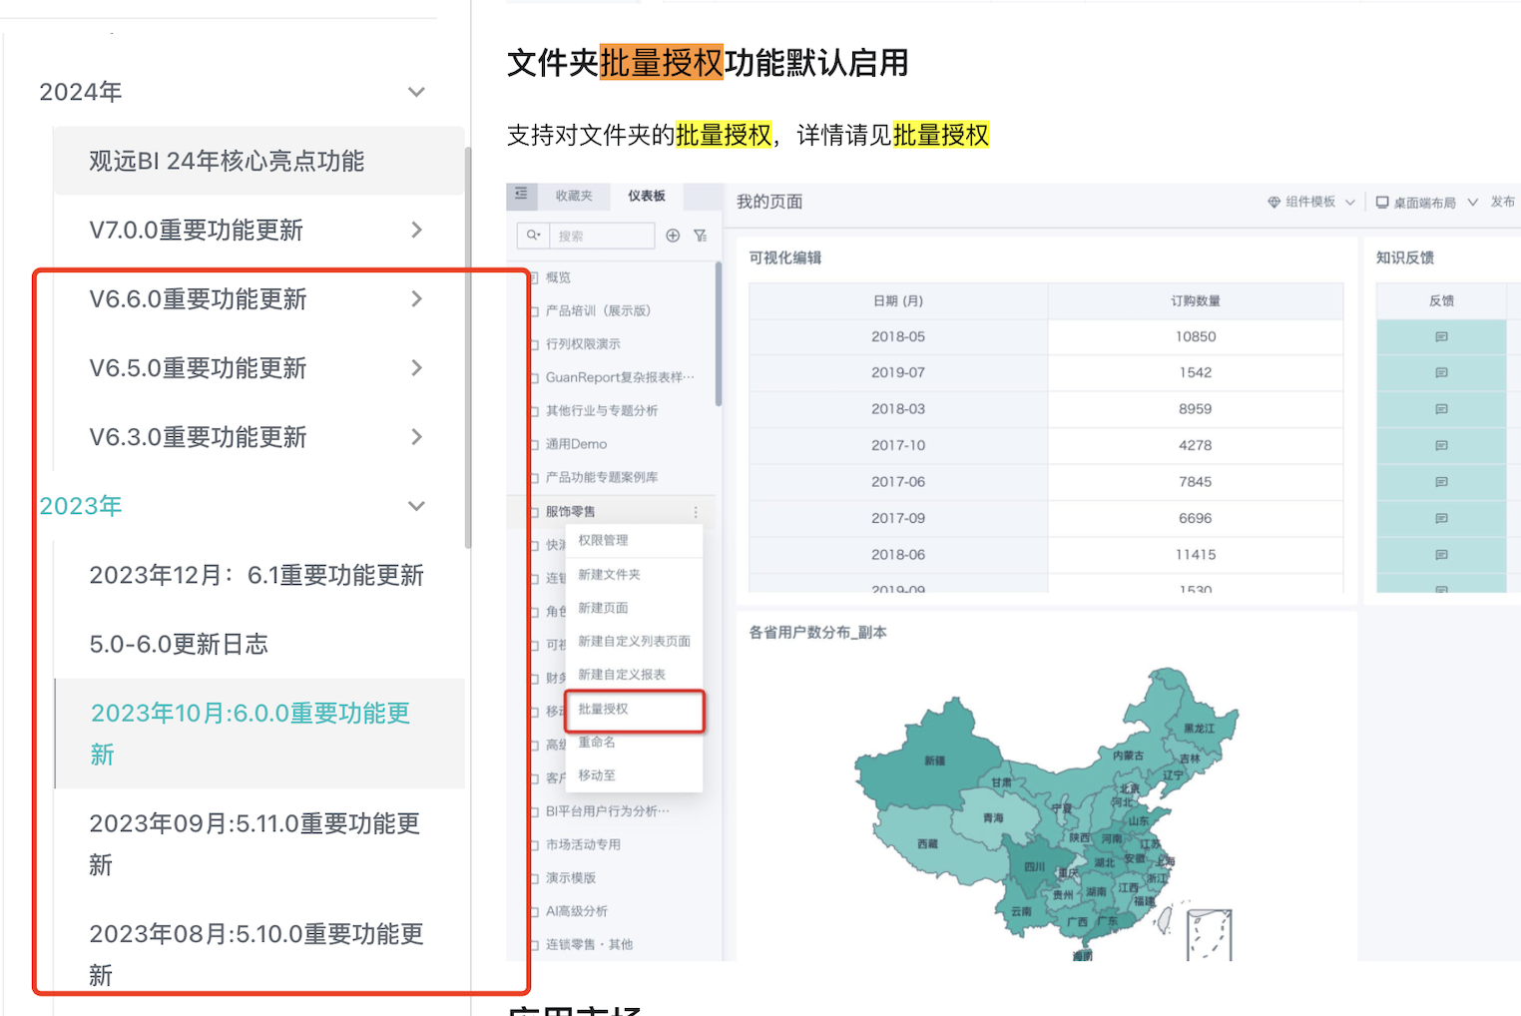Click the 组件模板 diamond icon
Screen dimensions: 1521x1016
pos(1274,202)
